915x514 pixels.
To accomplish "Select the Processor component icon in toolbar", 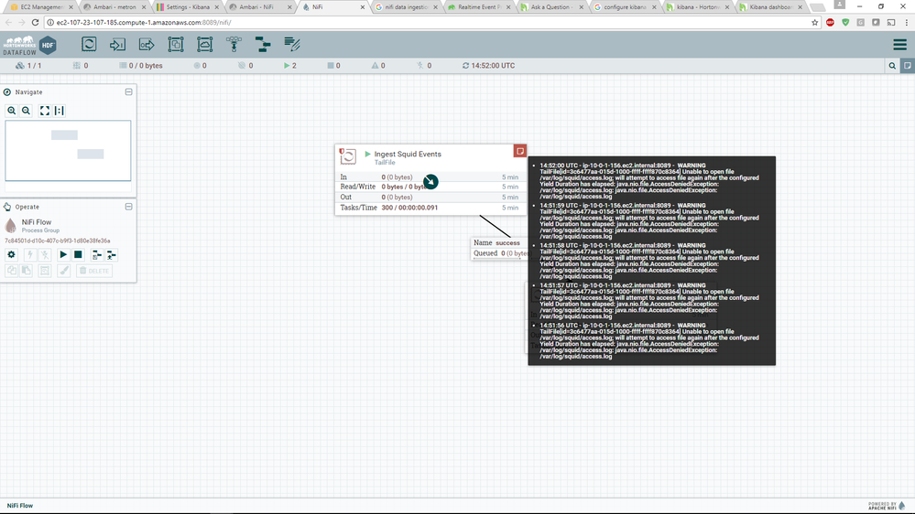I will pyautogui.click(x=89, y=44).
